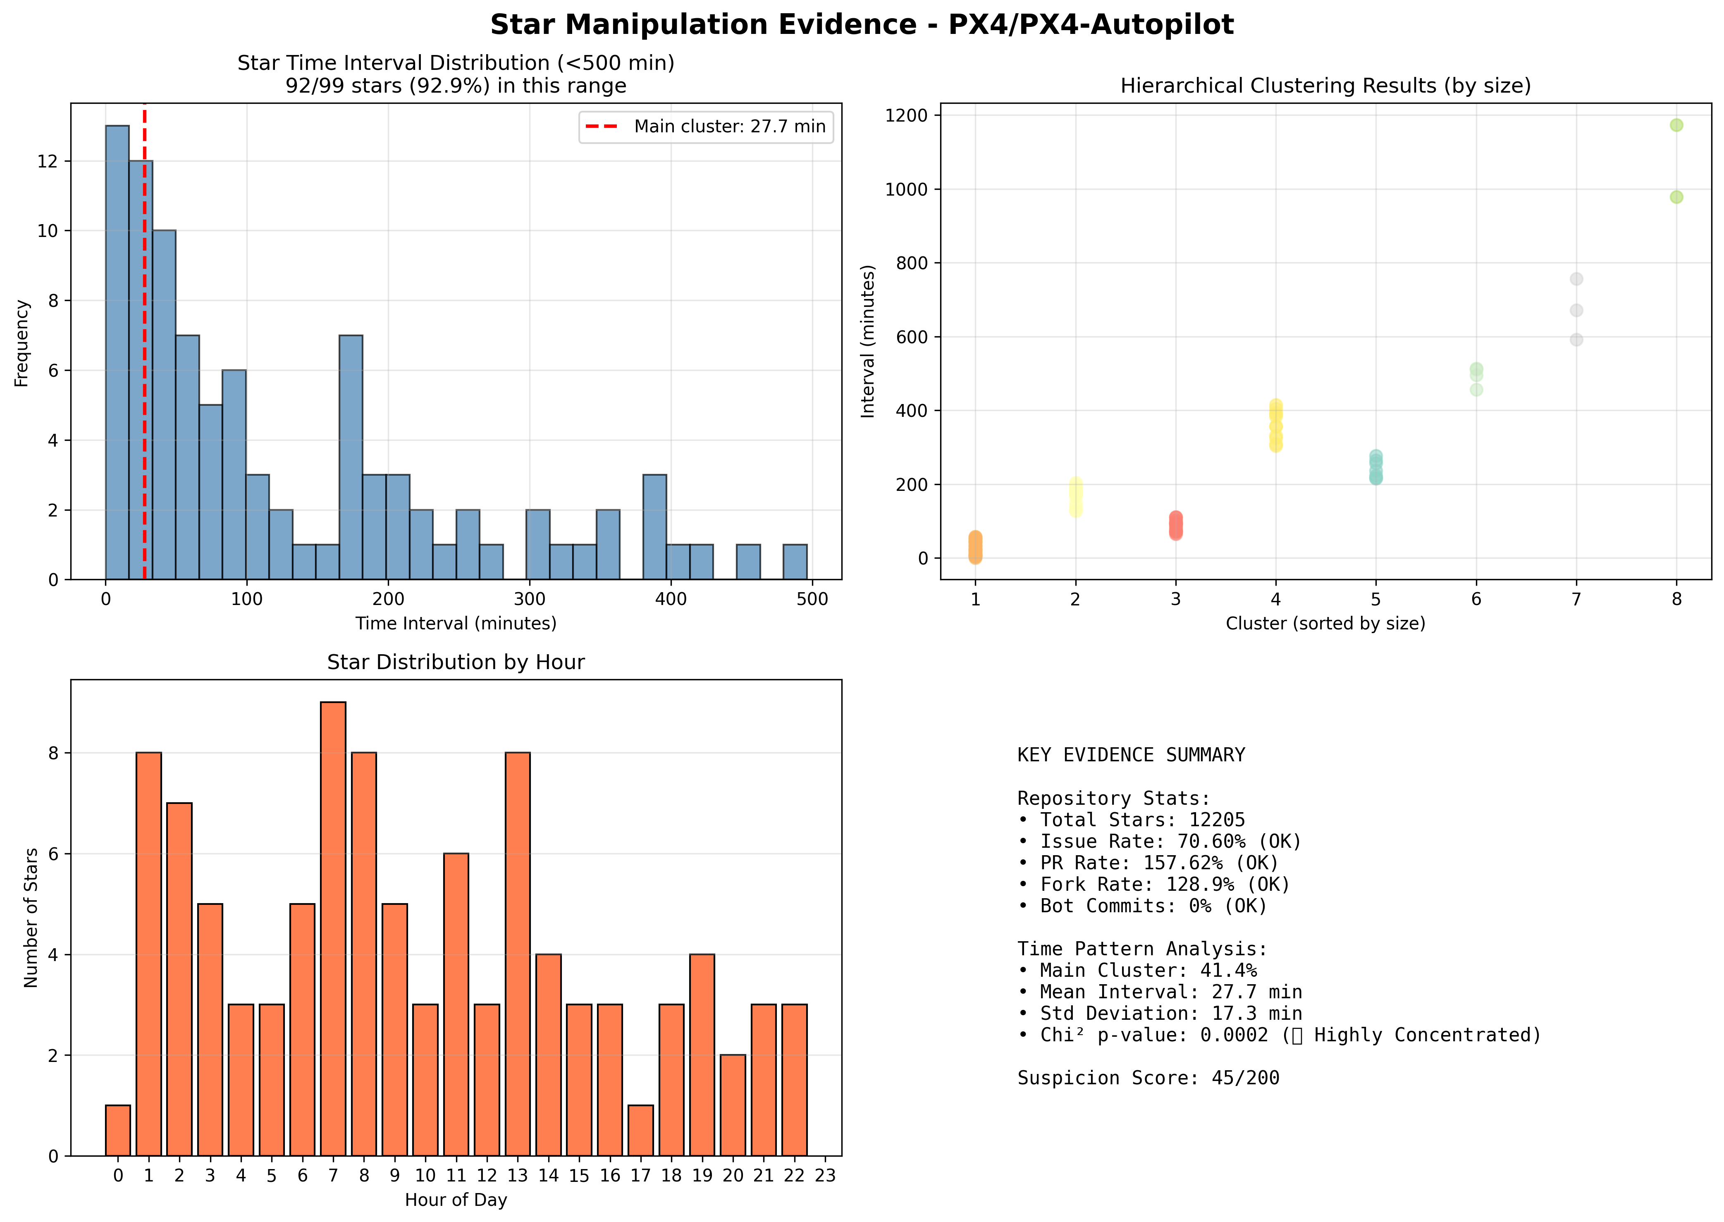Click the line "Std Deviation: 17.3 min"
The image size is (1724, 1222).
tap(1160, 1014)
